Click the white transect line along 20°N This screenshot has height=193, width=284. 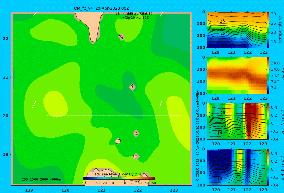114,116
